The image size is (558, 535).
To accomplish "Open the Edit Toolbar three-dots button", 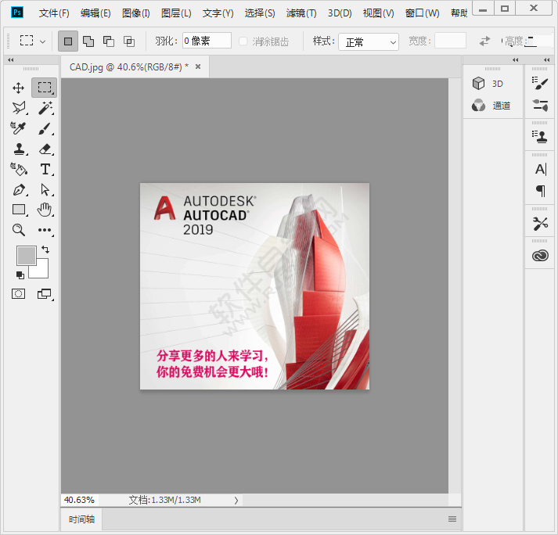I will click(45, 230).
